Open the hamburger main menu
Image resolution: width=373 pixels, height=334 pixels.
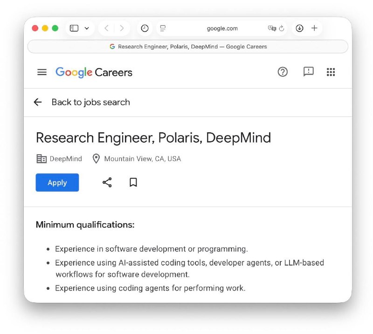[x=42, y=72]
